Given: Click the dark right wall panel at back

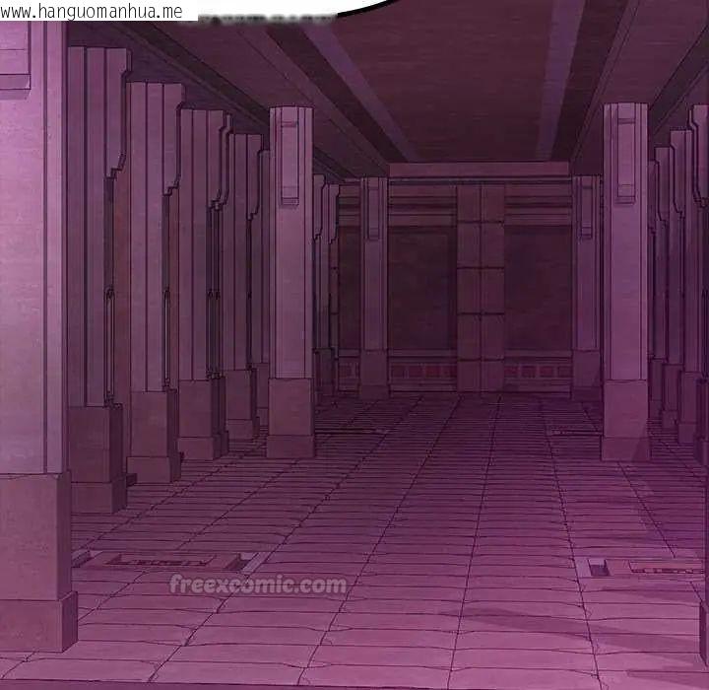Looking at the screenshot, I should click(538, 289).
